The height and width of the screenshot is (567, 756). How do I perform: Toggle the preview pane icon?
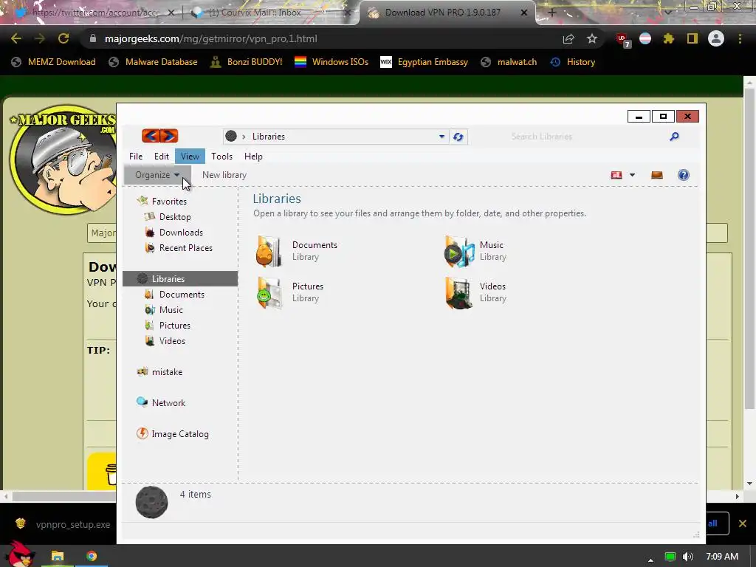(656, 175)
